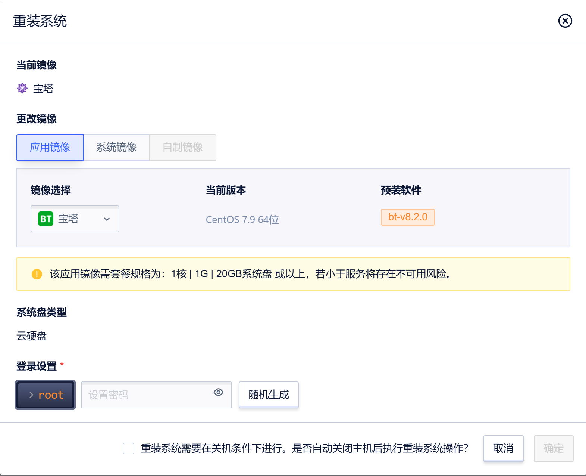
Task: Click the dropdown chevron next to 宝塔
Action: (107, 219)
